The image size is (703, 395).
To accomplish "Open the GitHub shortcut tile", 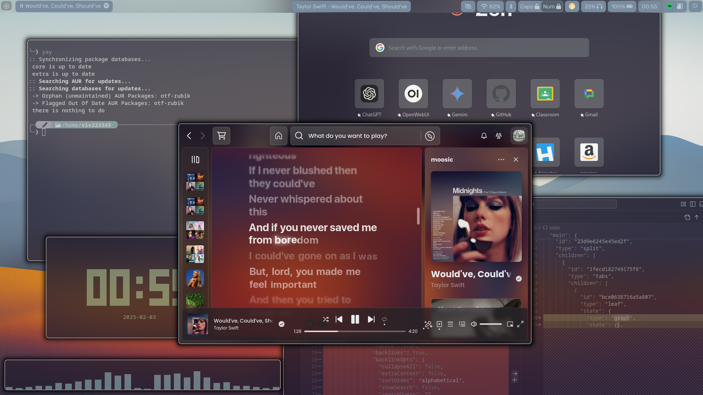I will click(501, 94).
